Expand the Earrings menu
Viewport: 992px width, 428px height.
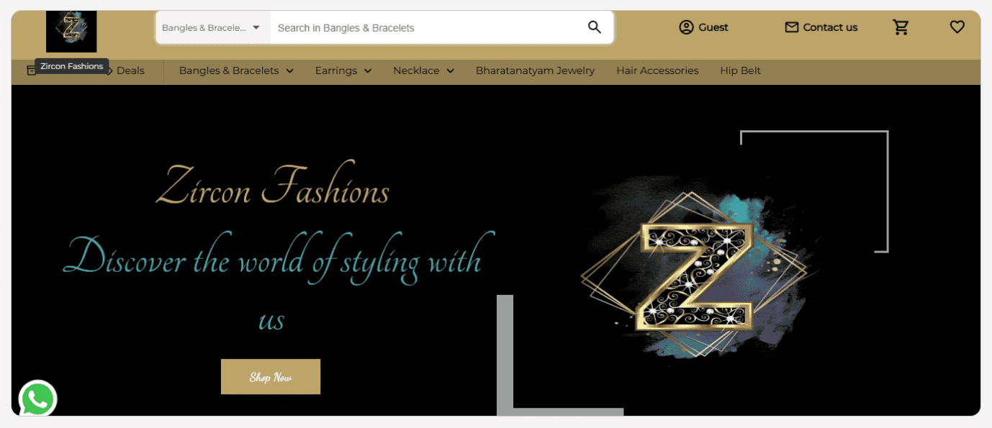coord(343,70)
